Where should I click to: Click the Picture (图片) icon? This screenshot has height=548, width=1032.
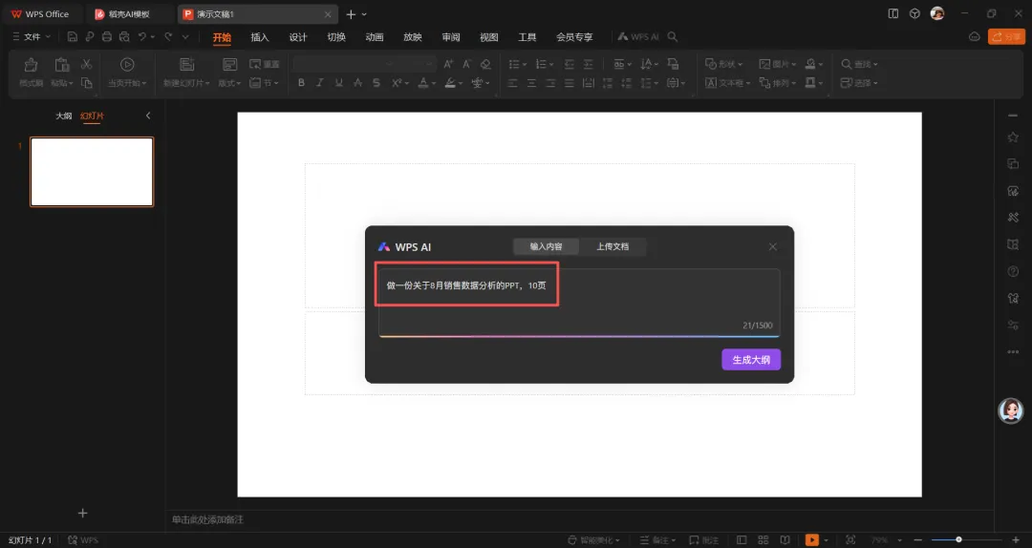(764, 64)
